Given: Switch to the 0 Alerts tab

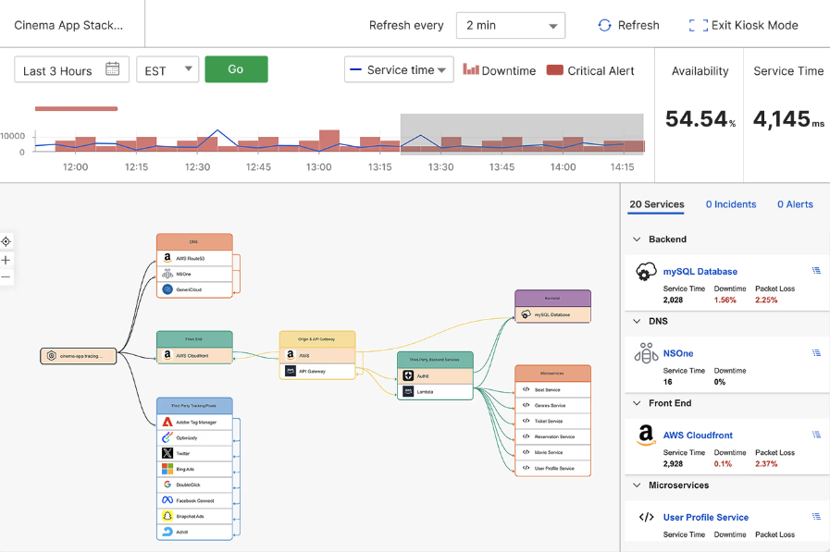Looking at the screenshot, I should pos(795,204).
